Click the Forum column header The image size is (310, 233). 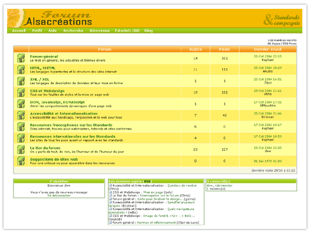(x=105, y=49)
